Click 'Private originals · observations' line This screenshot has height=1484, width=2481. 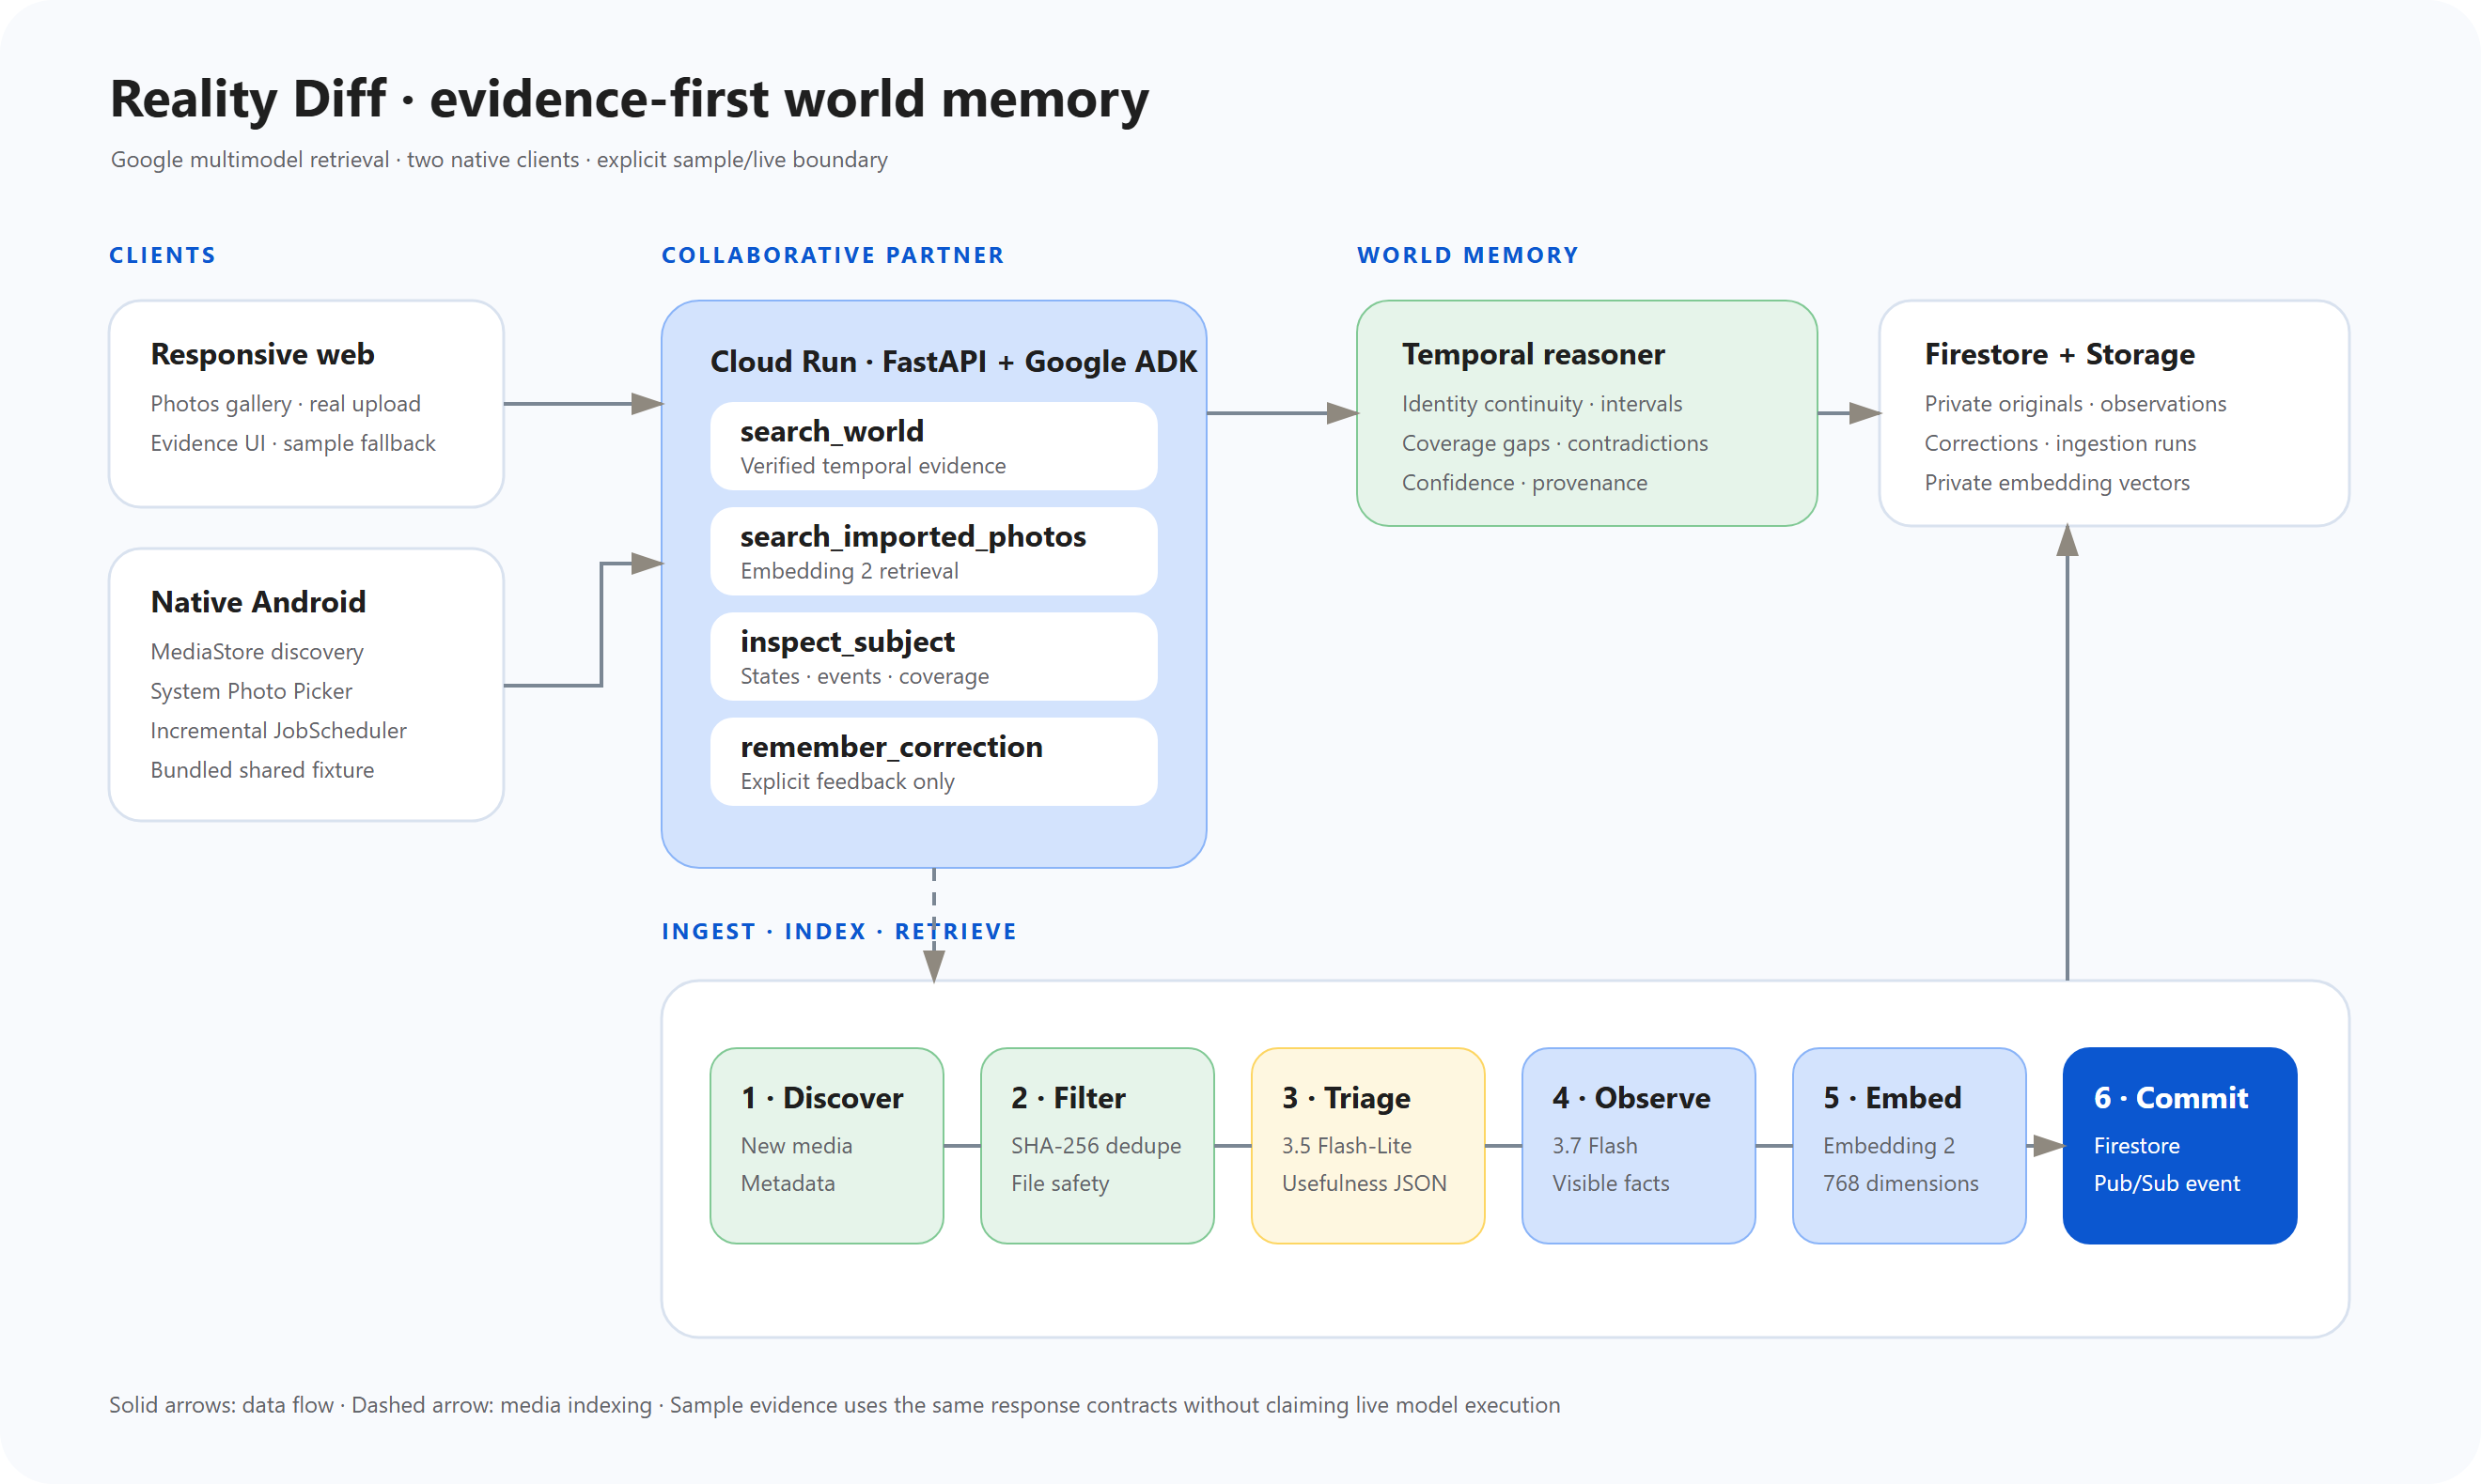[2075, 404]
